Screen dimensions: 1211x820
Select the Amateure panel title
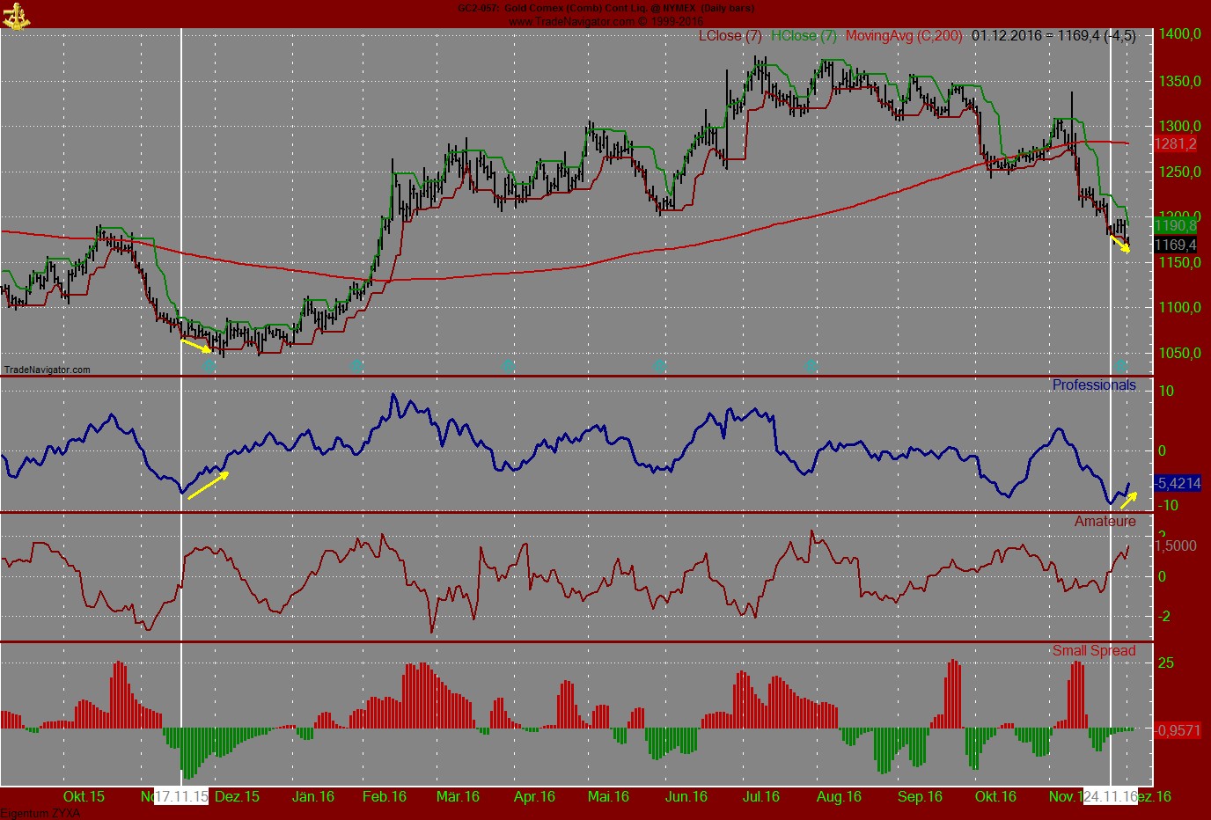(x=1105, y=521)
